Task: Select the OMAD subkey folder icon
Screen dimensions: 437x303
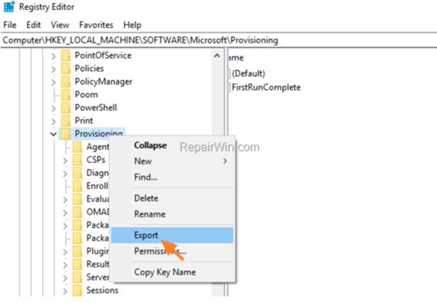Action: [78, 212]
